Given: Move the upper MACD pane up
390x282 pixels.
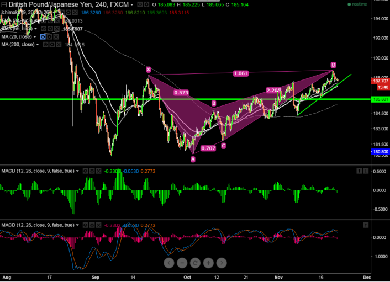Looking at the screenshot, I should pos(359,171).
